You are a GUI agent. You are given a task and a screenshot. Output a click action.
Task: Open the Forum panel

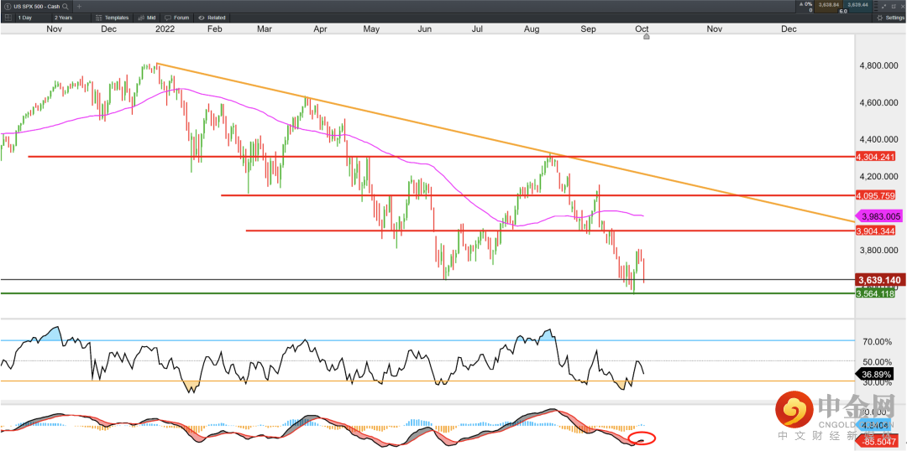coord(176,17)
